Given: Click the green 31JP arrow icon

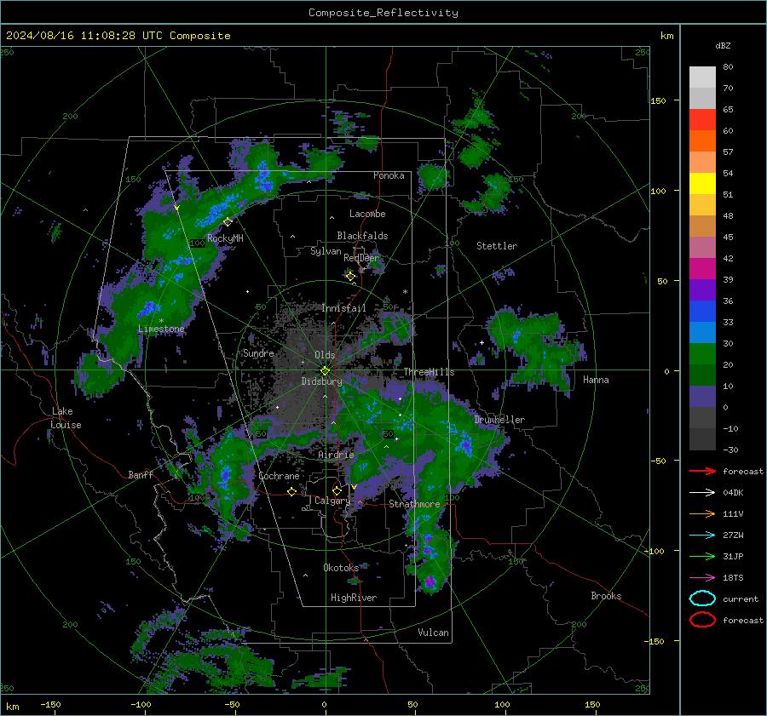Looking at the screenshot, I should point(702,556).
